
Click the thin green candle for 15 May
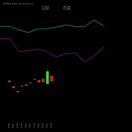click(31, 83)
